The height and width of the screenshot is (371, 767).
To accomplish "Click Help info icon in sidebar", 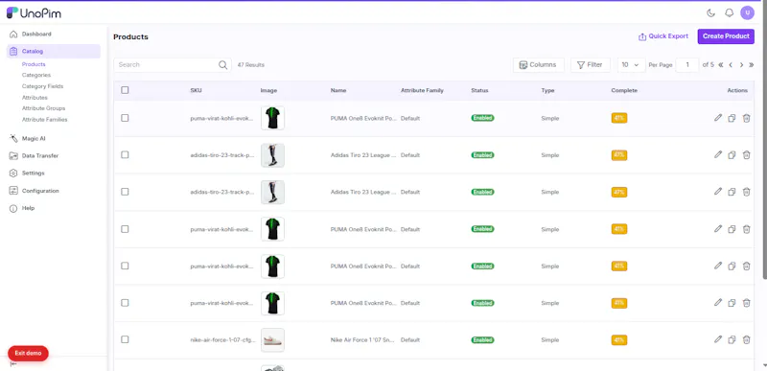I will pyautogui.click(x=13, y=208).
